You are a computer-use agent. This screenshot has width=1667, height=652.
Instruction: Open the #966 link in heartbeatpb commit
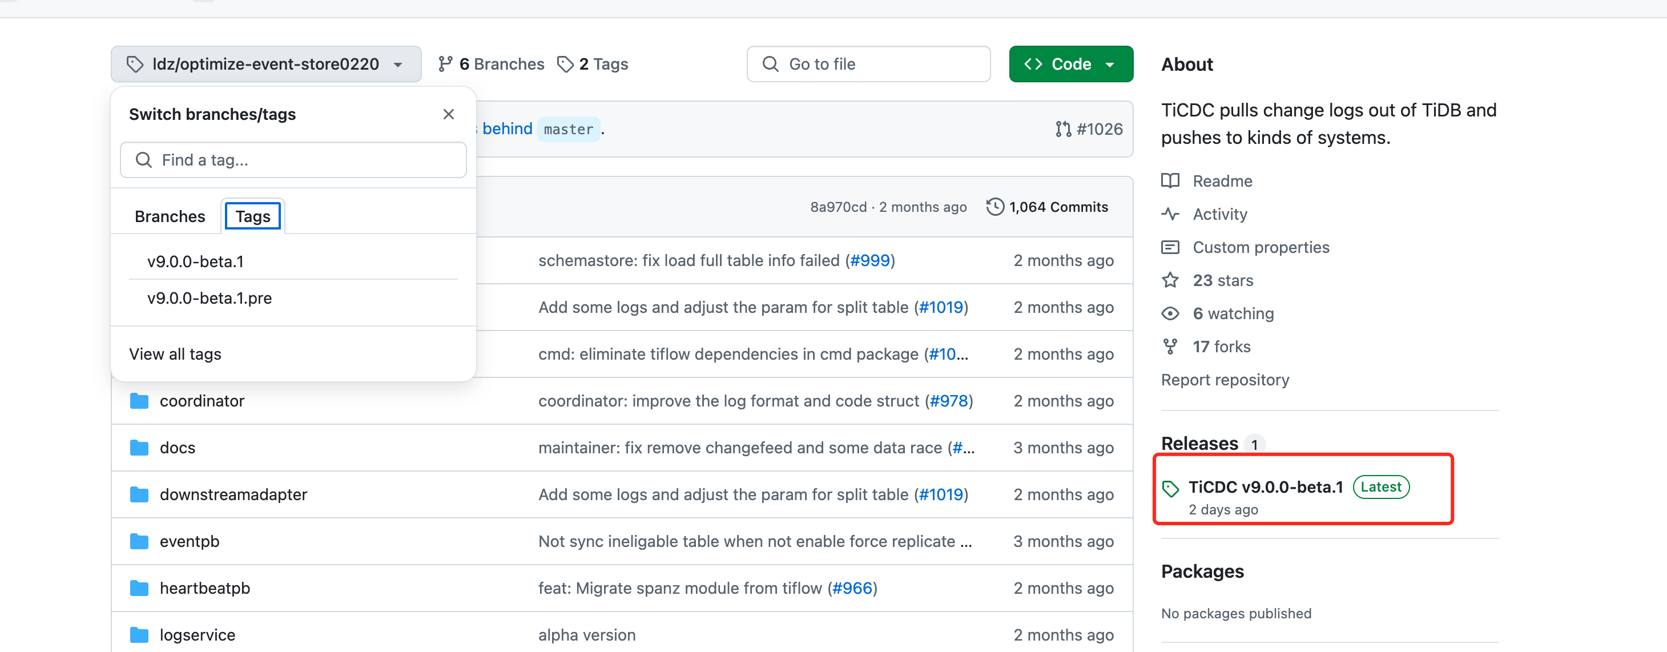pyautogui.click(x=852, y=588)
